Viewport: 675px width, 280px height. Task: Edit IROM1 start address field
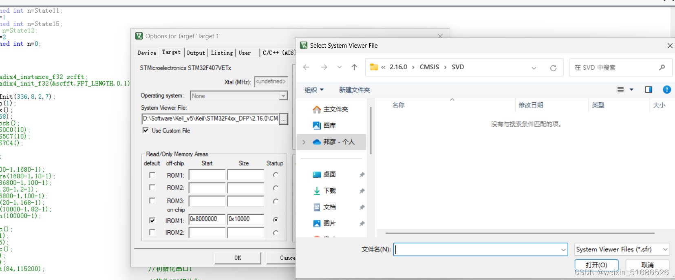[x=207, y=219]
